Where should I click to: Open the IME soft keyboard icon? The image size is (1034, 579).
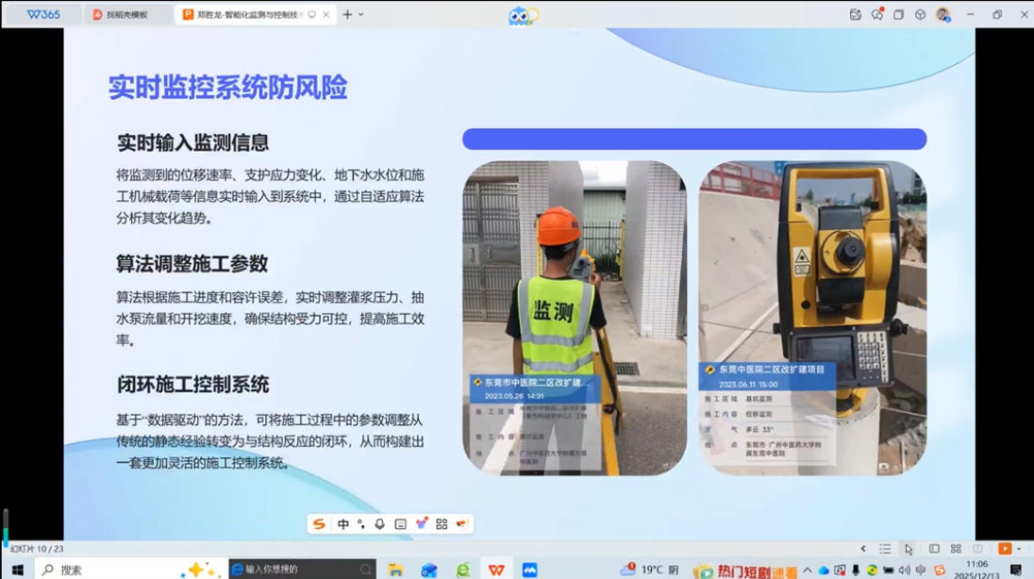click(x=400, y=524)
